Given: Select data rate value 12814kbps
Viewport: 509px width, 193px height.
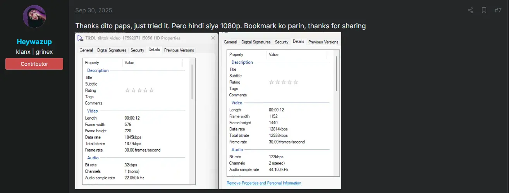Looking at the screenshot, I should coord(278,129).
